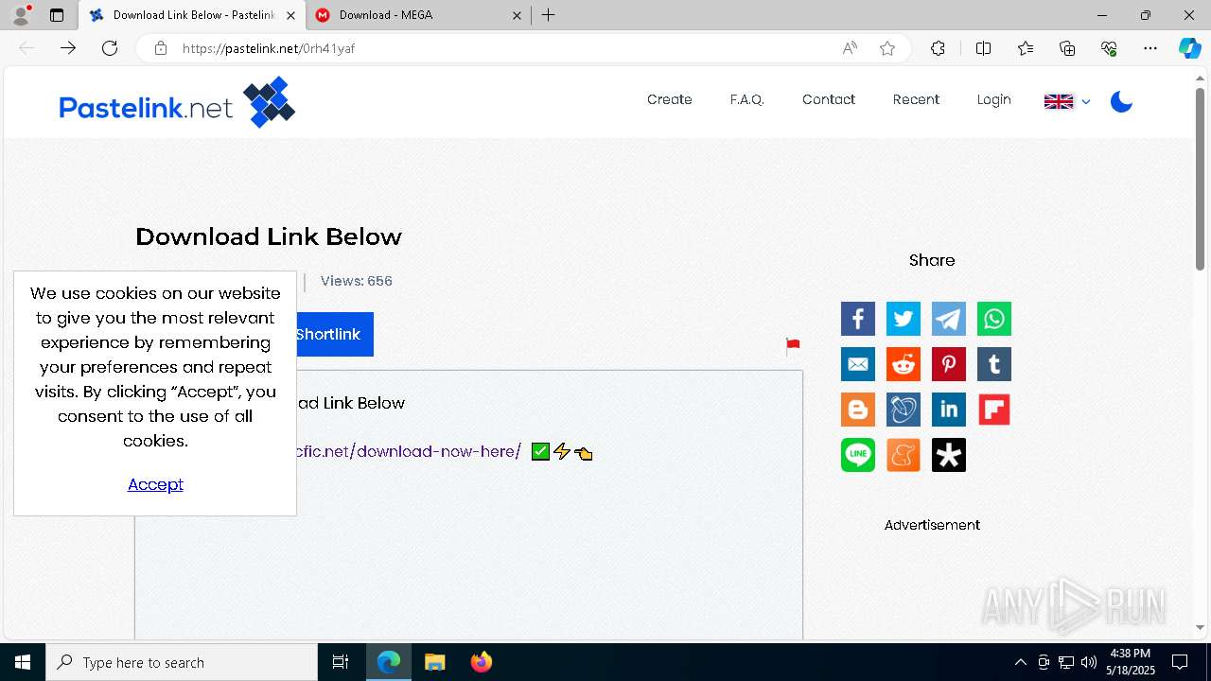Viewport: 1211px width, 681px height.
Task: Open the Login page
Action: [994, 99]
